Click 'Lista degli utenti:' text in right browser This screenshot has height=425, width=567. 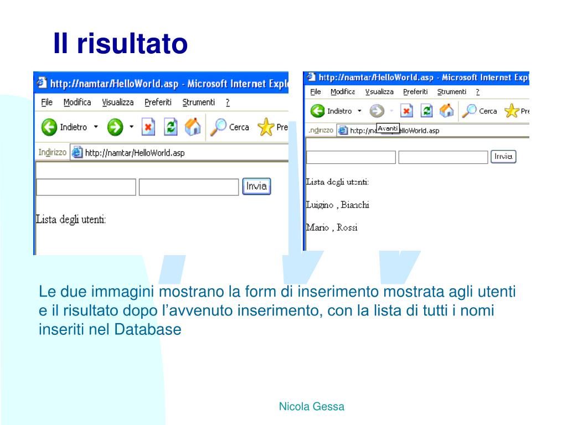click(x=337, y=182)
